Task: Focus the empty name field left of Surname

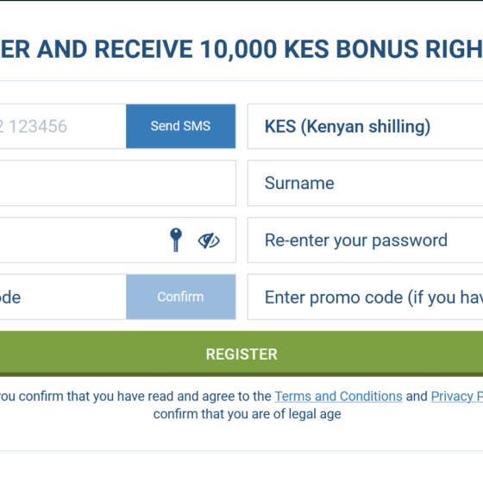Action: (118, 183)
